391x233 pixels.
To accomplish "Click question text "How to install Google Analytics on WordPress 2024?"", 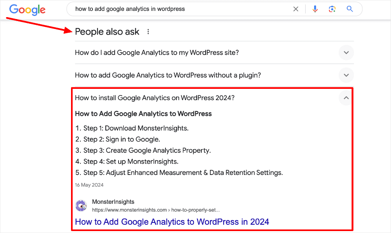I will pyautogui.click(x=155, y=98).
